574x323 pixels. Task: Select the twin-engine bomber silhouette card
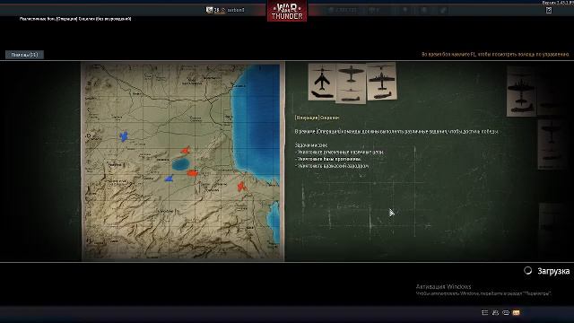coord(381,82)
